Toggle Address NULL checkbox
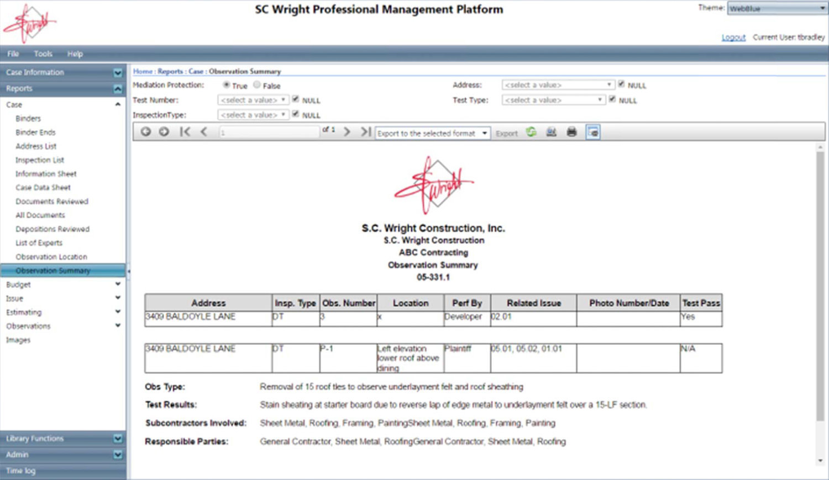This screenshot has width=829, height=480. pyautogui.click(x=621, y=84)
